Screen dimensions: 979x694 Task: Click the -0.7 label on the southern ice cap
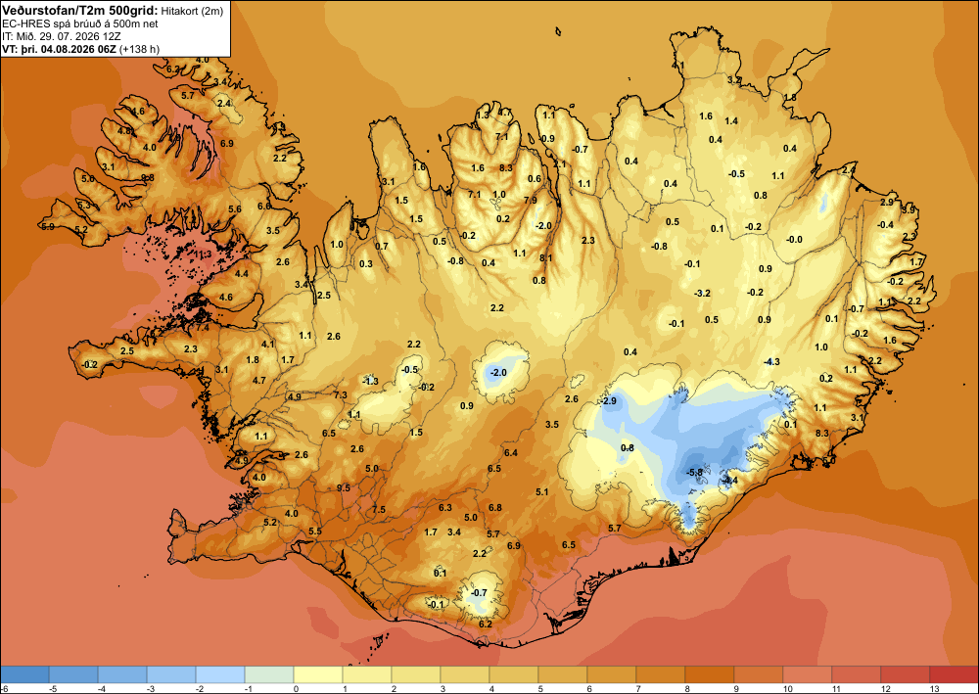tap(479, 592)
